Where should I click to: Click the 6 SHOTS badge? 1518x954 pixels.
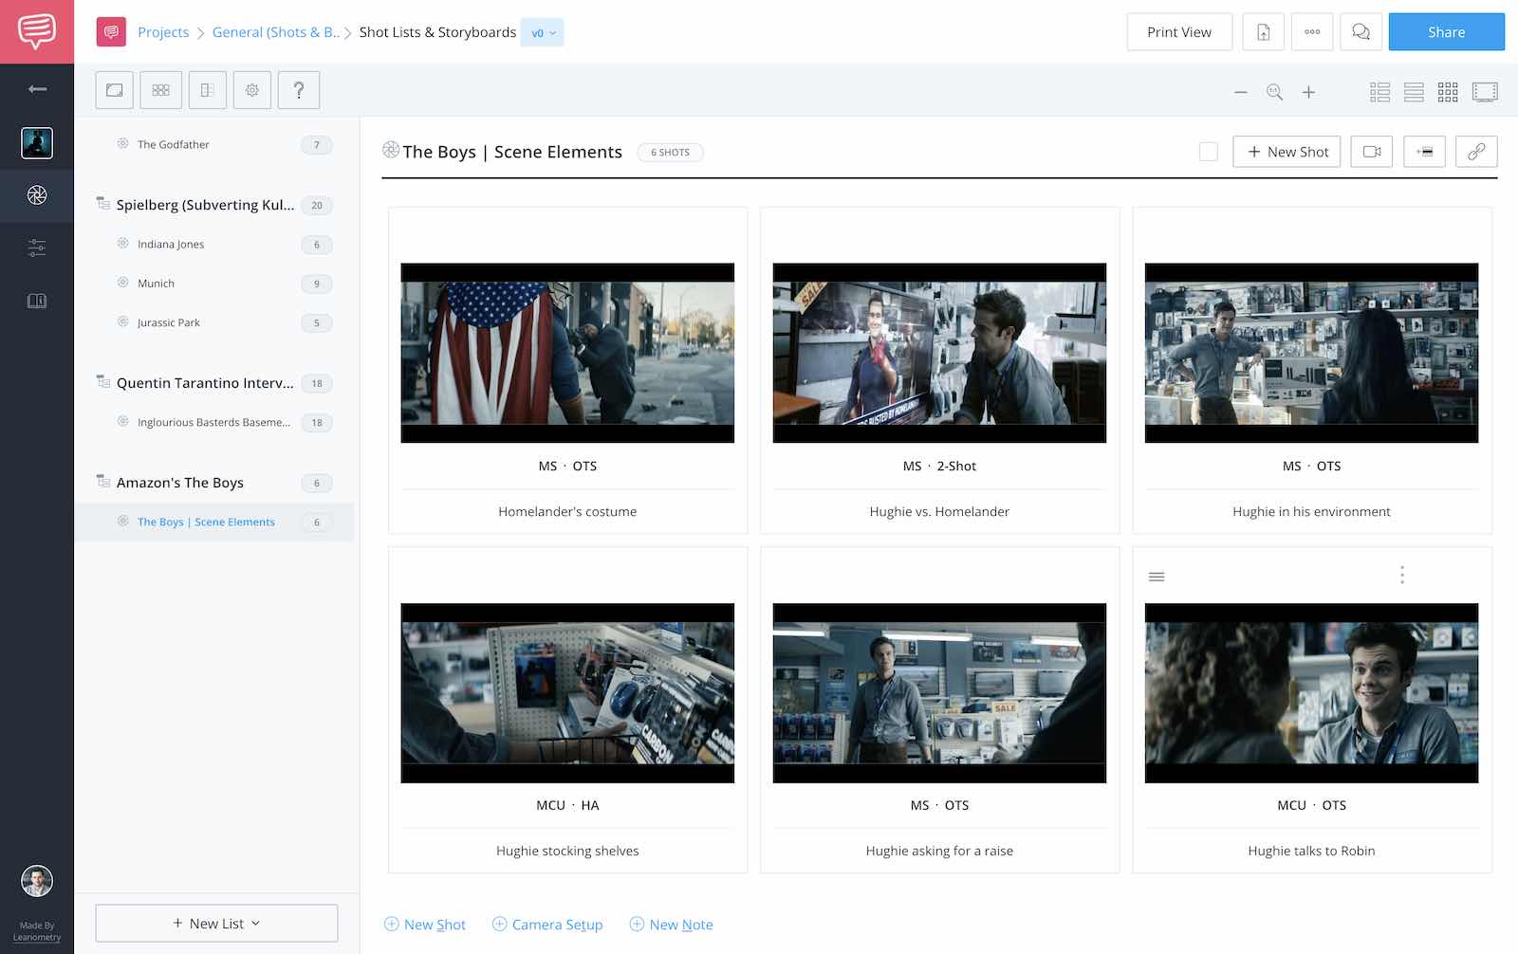pos(670,153)
